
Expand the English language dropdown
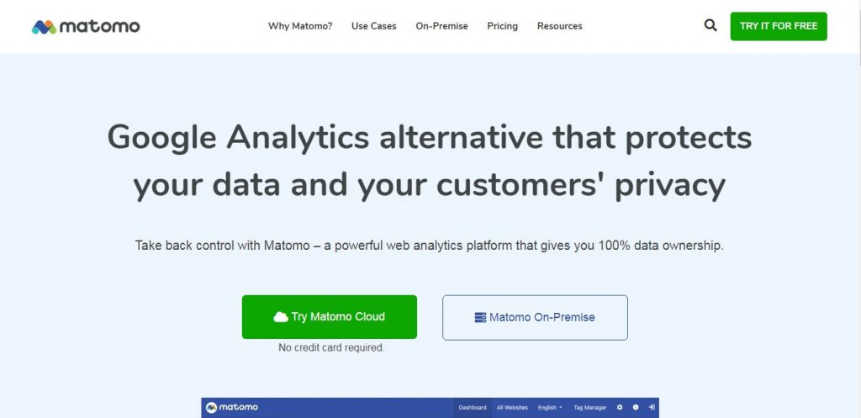point(550,408)
